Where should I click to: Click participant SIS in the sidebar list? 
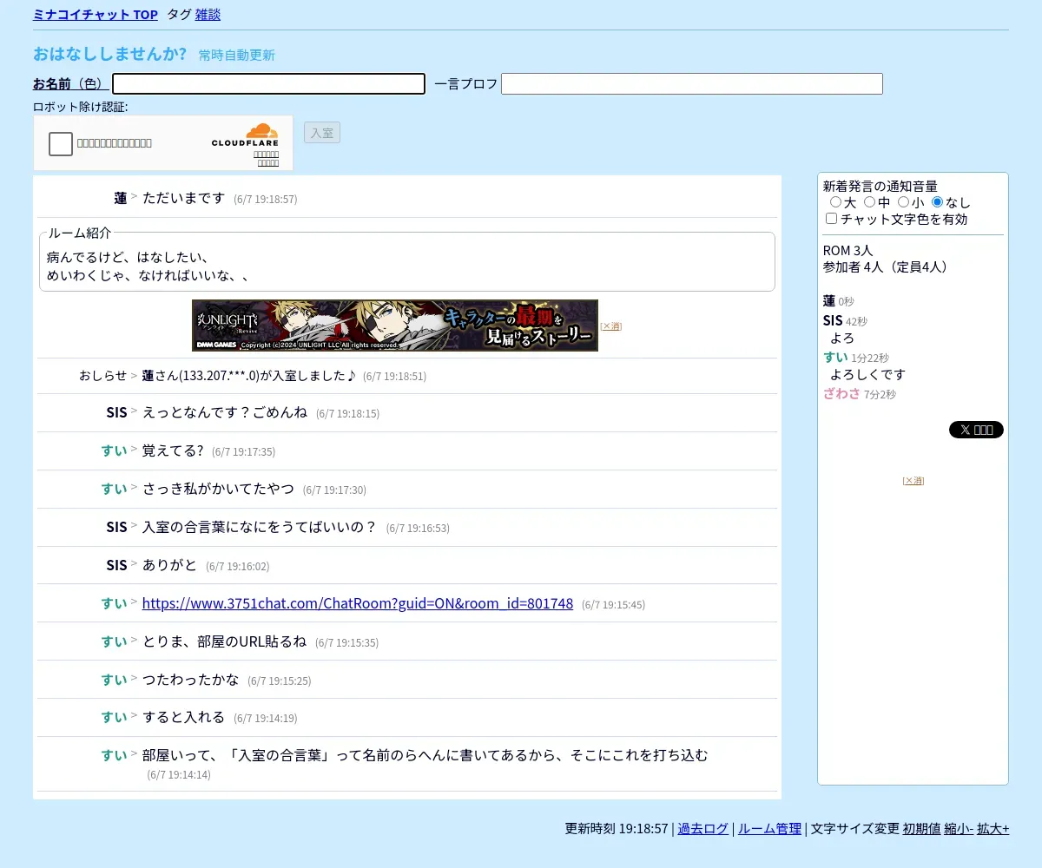833,320
